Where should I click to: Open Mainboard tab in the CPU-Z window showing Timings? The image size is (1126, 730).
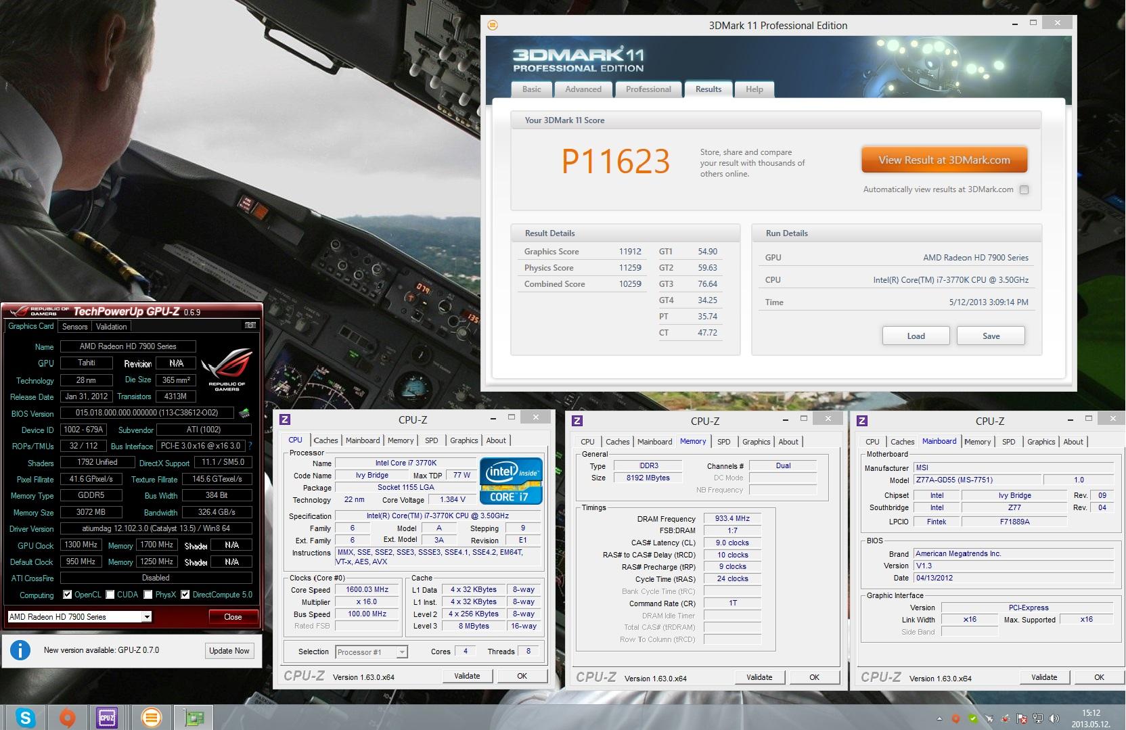[x=654, y=442]
